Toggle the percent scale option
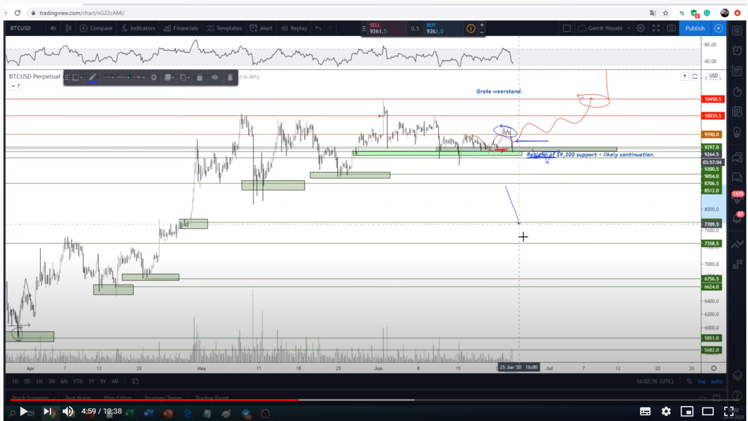This screenshot has height=421, width=748. tap(689, 381)
